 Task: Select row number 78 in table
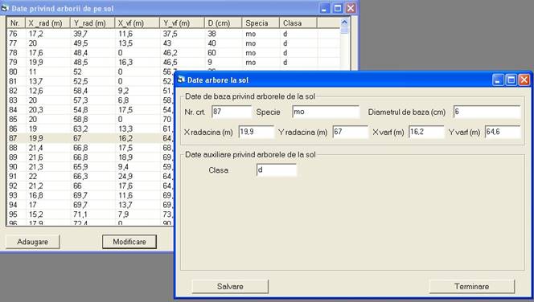pos(174,53)
